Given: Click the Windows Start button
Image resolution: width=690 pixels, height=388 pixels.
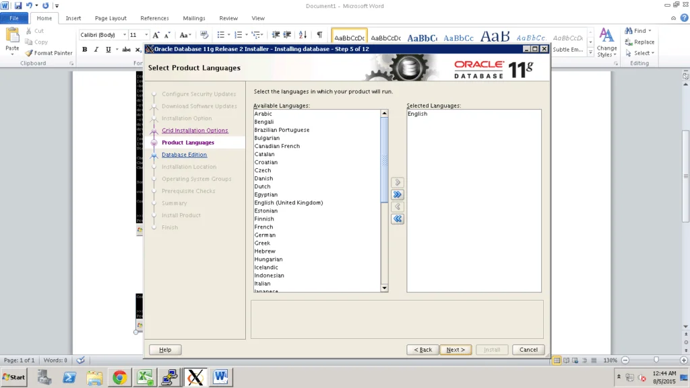Looking at the screenshot, I should point(14,377).
